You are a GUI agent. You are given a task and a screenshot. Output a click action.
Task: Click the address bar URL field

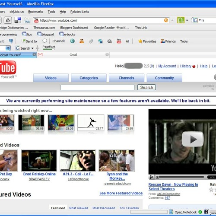[101, 20]
